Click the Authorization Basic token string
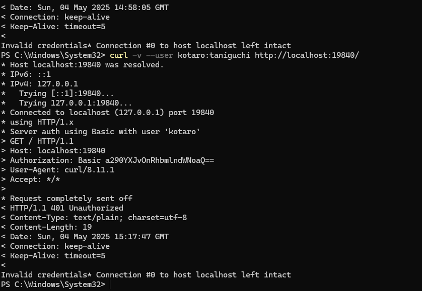 [x=159, y=160]
